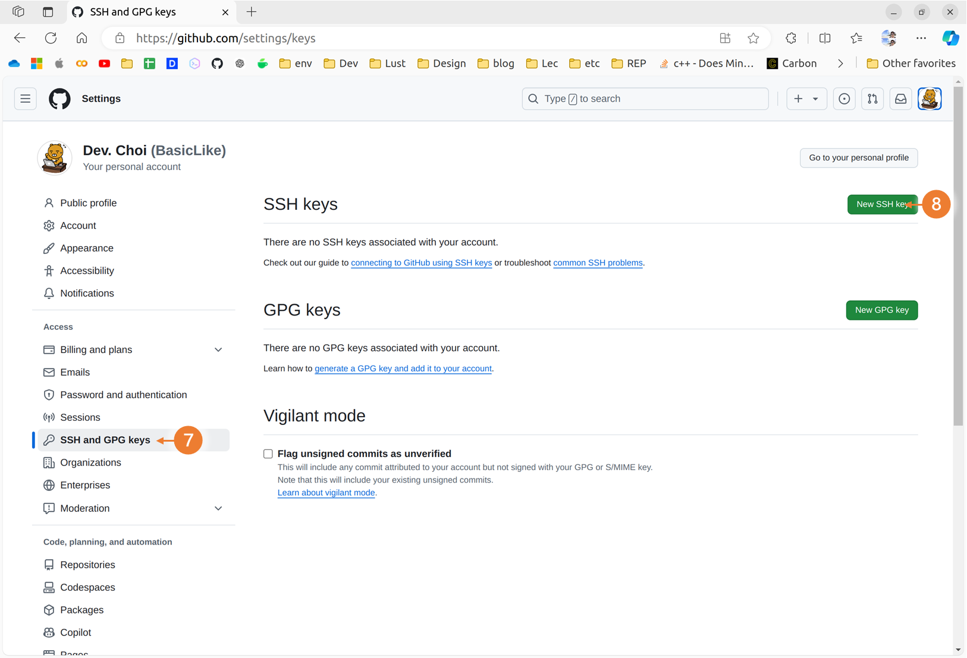View site information lock icon
Image resolution: width=967 pixels, height=658 pixels.
120,38
